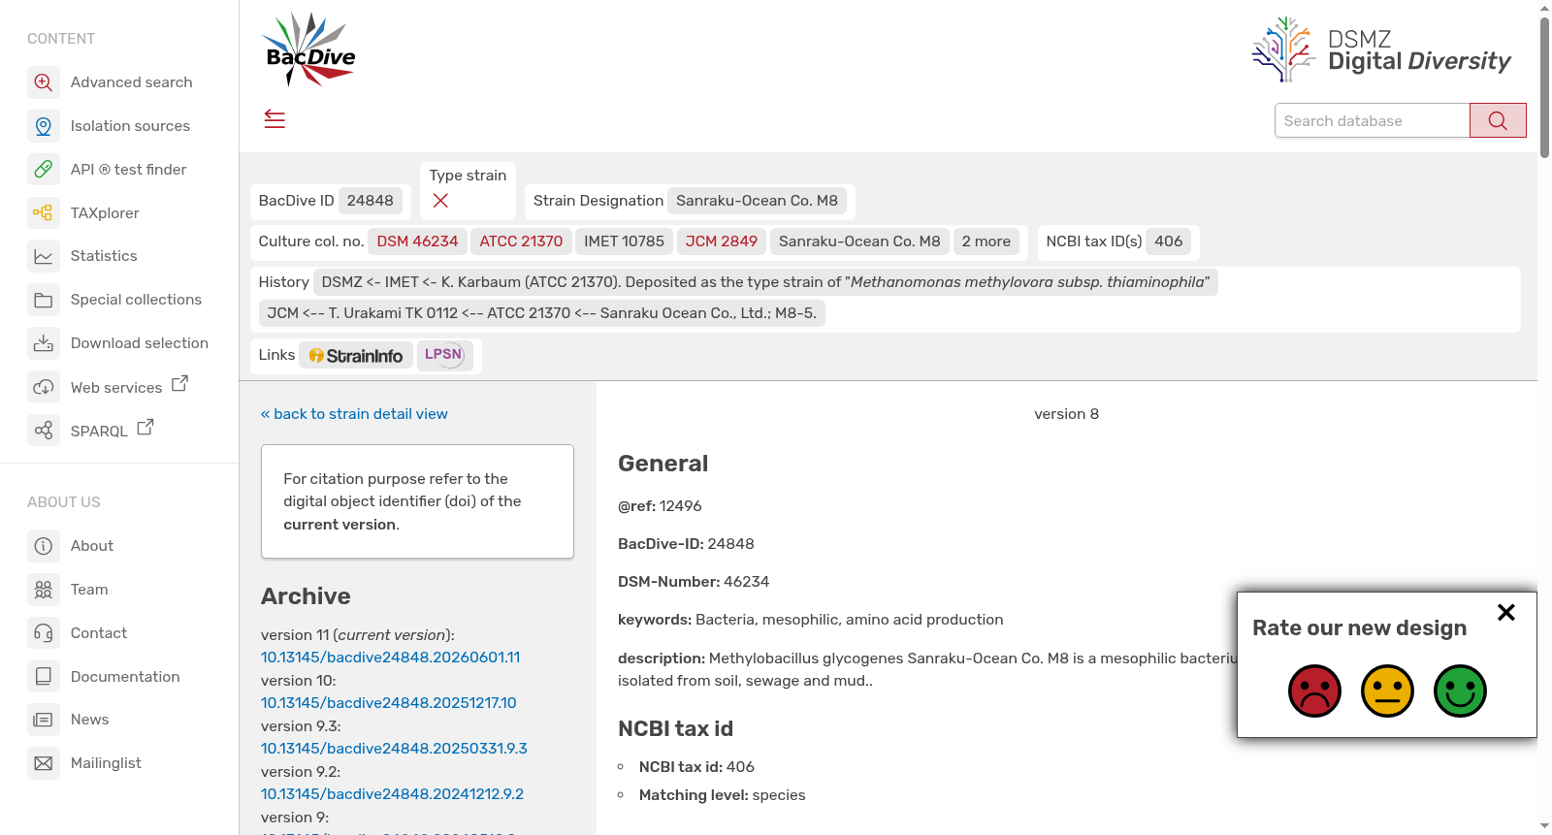This screenshot has height=835, width=1552.
Task: Open the TAXplorer menu item
Action: pyautogui.click(x=105, y=213)
